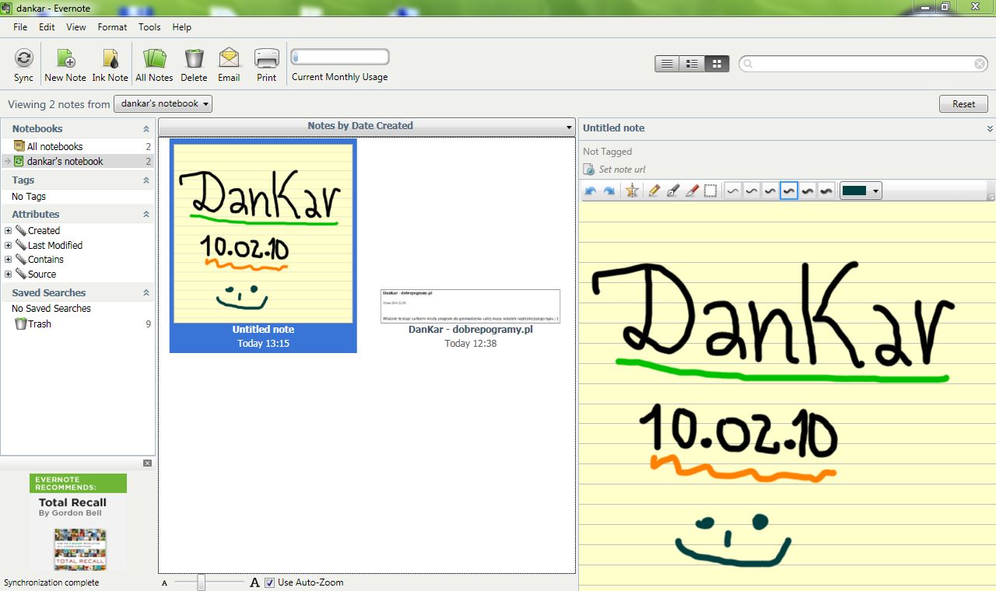Click the star shape recognition tool

click(632, 191)
